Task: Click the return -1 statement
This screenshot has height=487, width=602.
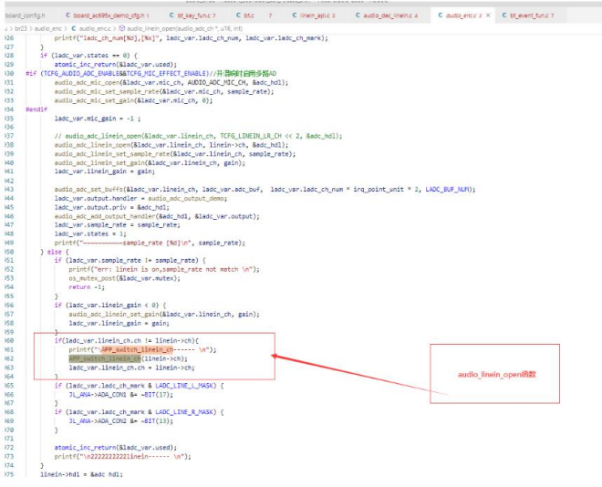Action: click(87, 287)
